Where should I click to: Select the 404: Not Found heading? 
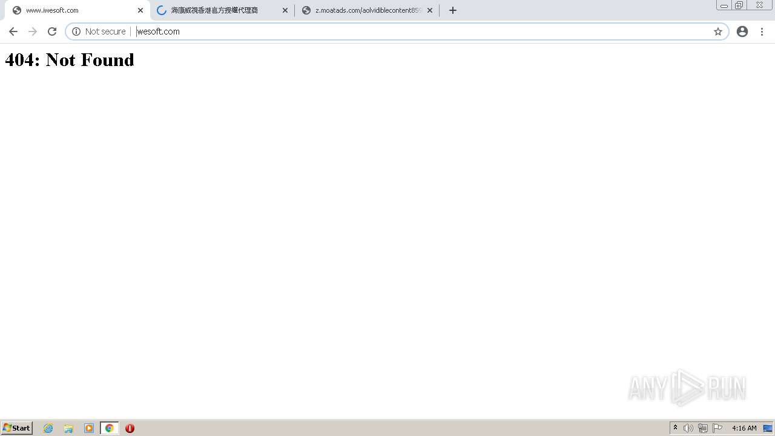tap(70, 59)
